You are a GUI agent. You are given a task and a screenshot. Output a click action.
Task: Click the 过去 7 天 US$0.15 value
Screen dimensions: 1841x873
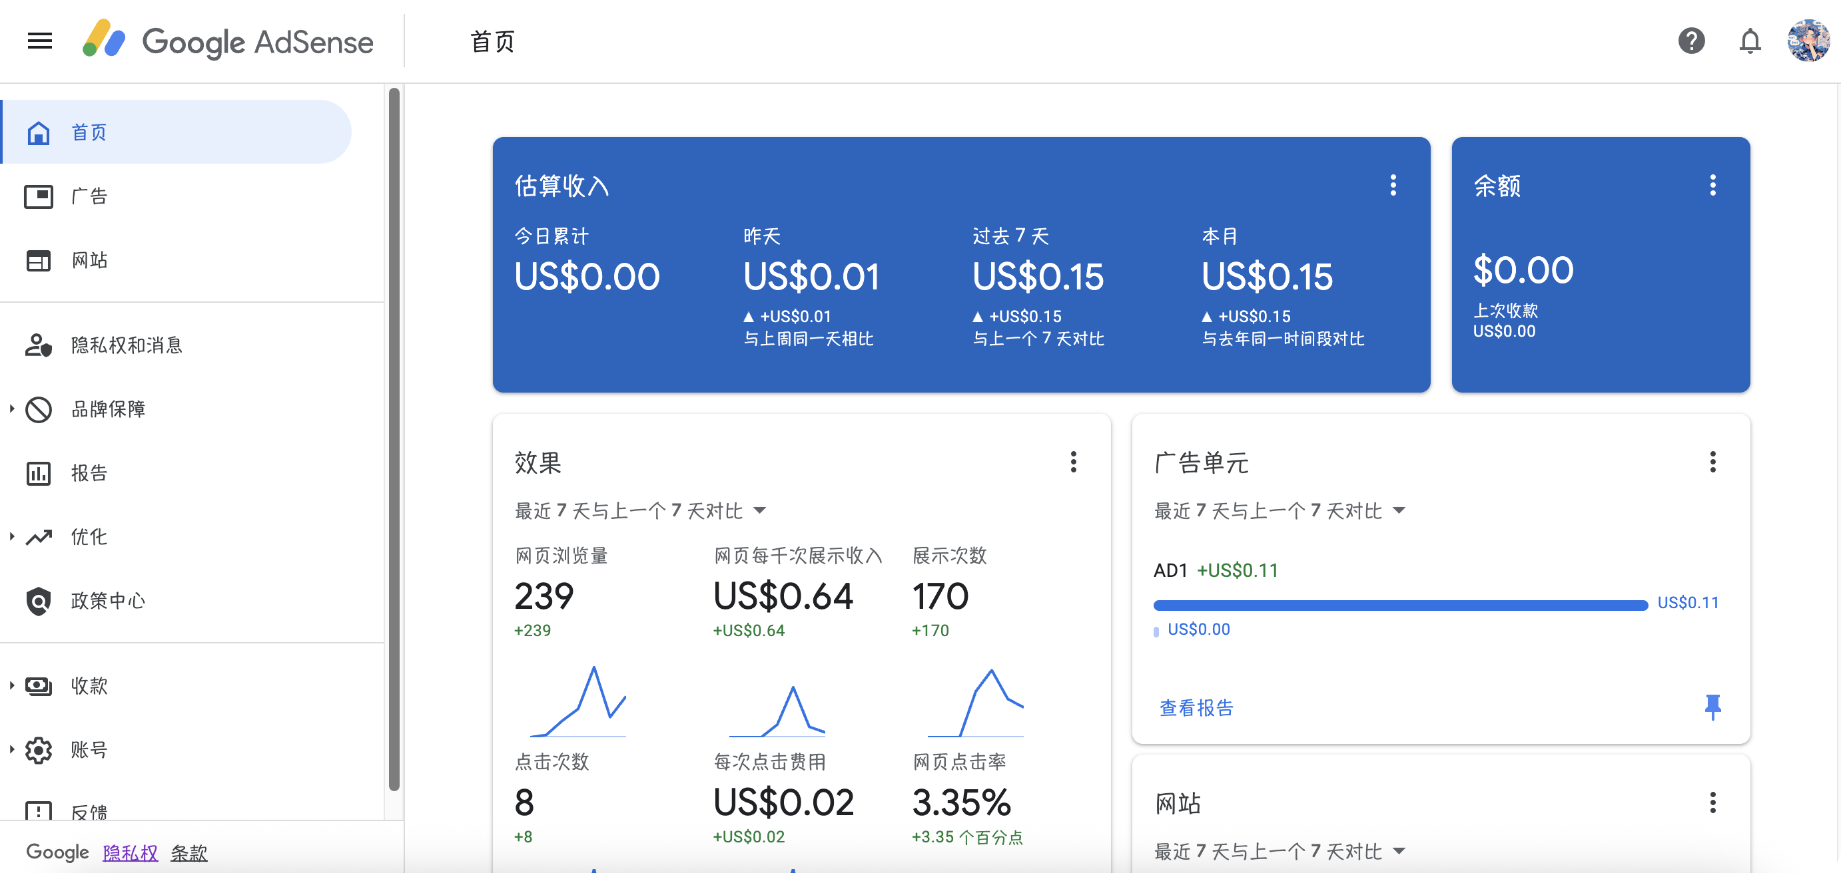pos(1038,277)
